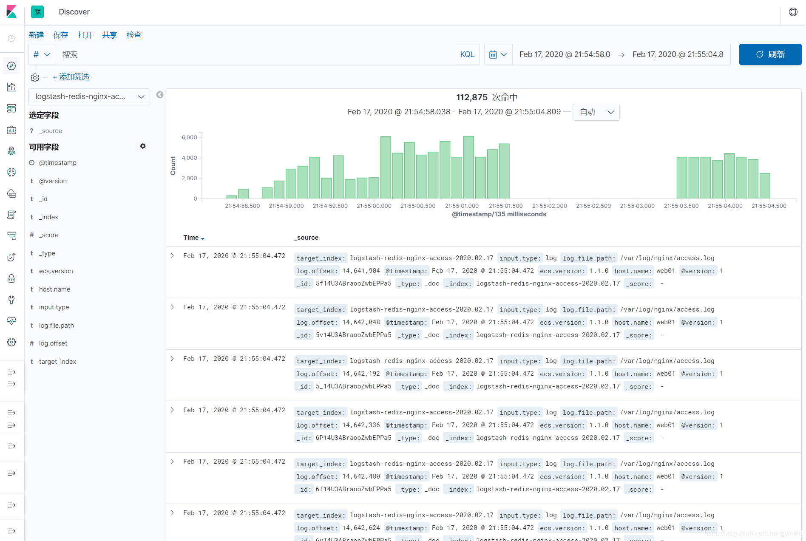Open the Uptime icon in sidebar
Image resolution: width=806 pixels, height=541 pixels.
pos(11,257)
